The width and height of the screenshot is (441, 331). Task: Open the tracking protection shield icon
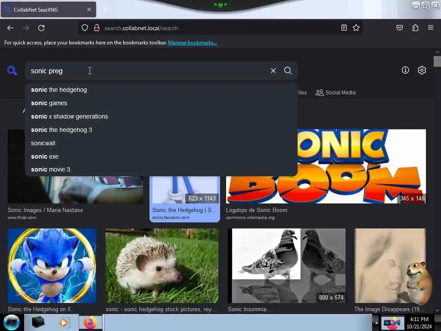[x=85, y=28]
